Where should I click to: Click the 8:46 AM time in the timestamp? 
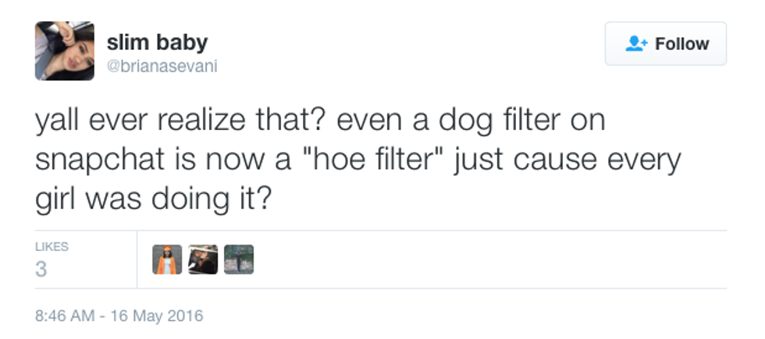(x=64, y=316)
